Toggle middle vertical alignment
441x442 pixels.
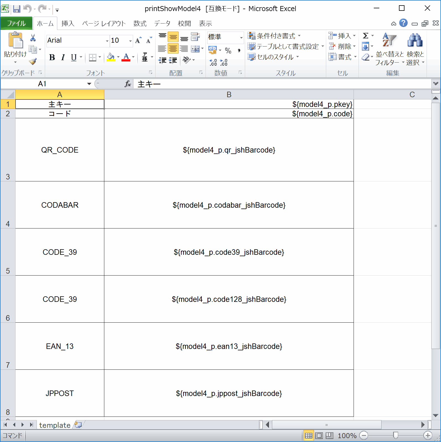(x=173, y=37)
